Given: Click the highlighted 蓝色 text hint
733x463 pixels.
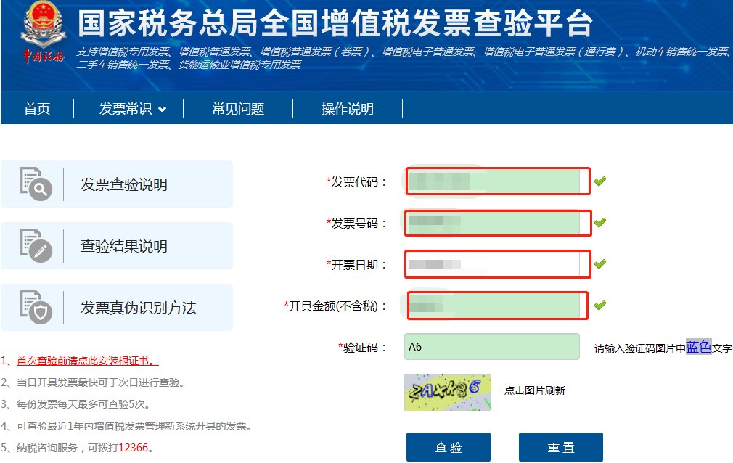Looking at the screenshot, I should 698,347.
